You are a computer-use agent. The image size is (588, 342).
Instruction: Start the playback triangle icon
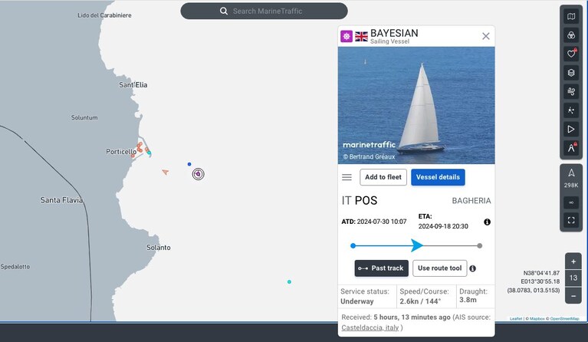(x=571, y=130)
